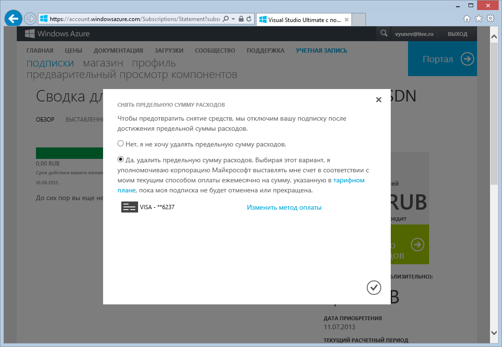This screenshot has width=502, height=347.
Task: Open the ГЛАВНАЯ menu item
Action: pyautogui.click(x=40, y=50)
